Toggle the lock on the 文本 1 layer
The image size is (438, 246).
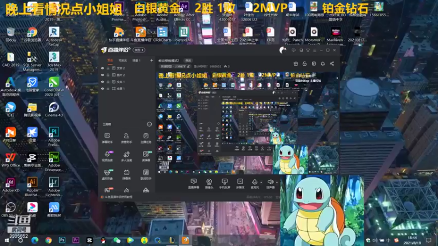[x=108, y=81]
